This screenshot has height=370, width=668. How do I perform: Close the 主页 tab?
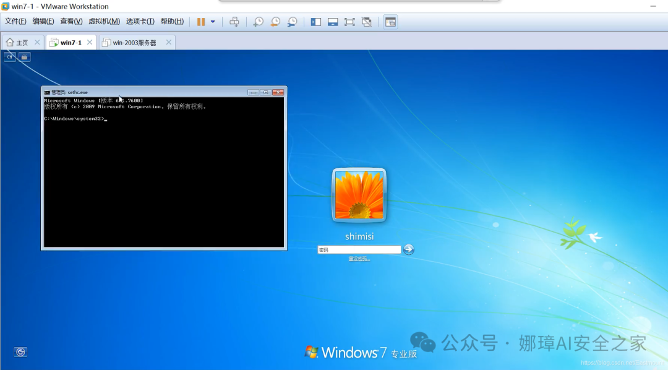coord(37,42)
